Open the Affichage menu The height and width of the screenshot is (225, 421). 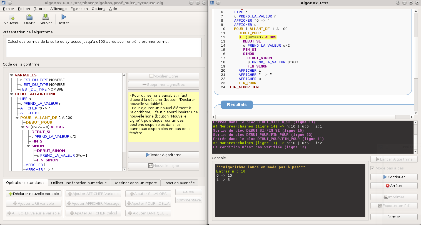click(x=58, y=9)
